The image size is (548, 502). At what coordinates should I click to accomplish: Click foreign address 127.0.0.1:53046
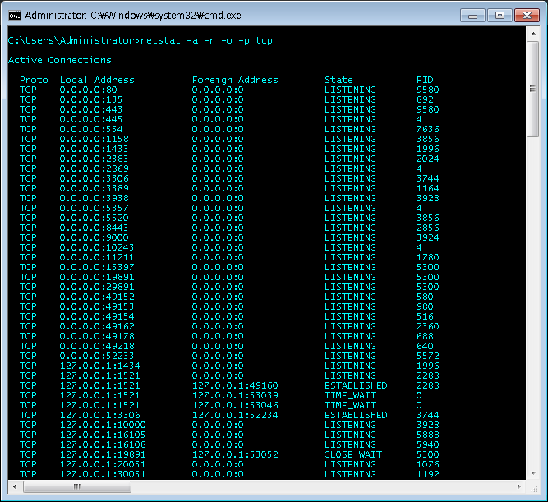coord(235,405)
